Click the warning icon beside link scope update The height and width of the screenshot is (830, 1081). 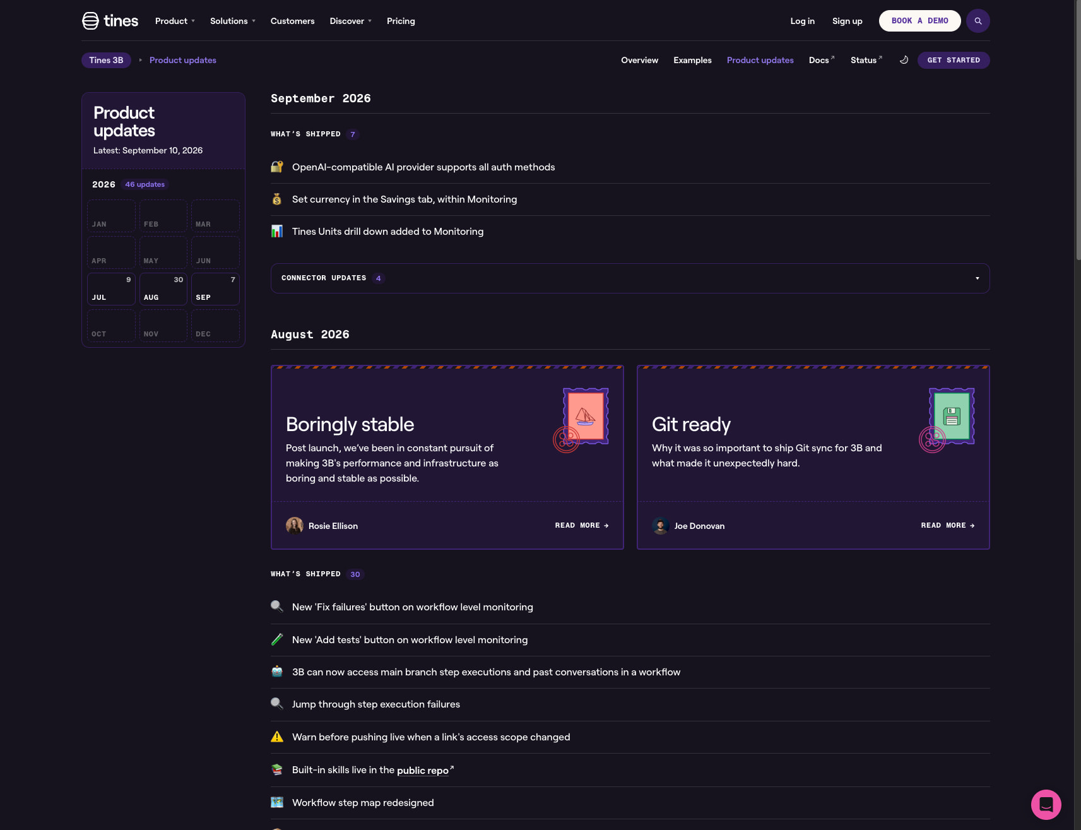point(277,737)
